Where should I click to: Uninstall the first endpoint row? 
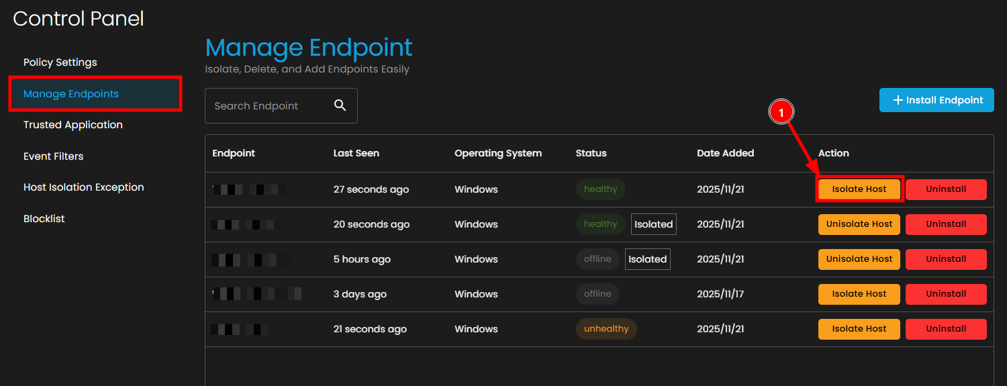[x=946, y=189]
